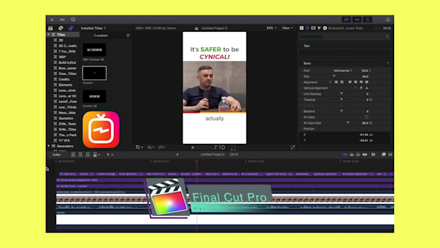The image size is (440, 248).
Task: Open the Montserrat font dropdown
Action: (343, 71)
